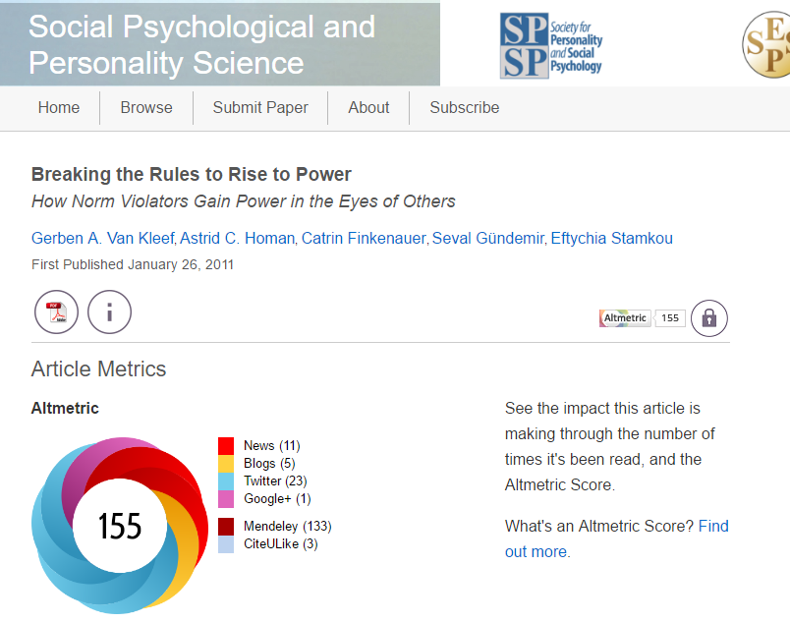Go to the Home menu item
This screenshot has height=622, width=790.
pyautogui.click(x=59, y=107)
